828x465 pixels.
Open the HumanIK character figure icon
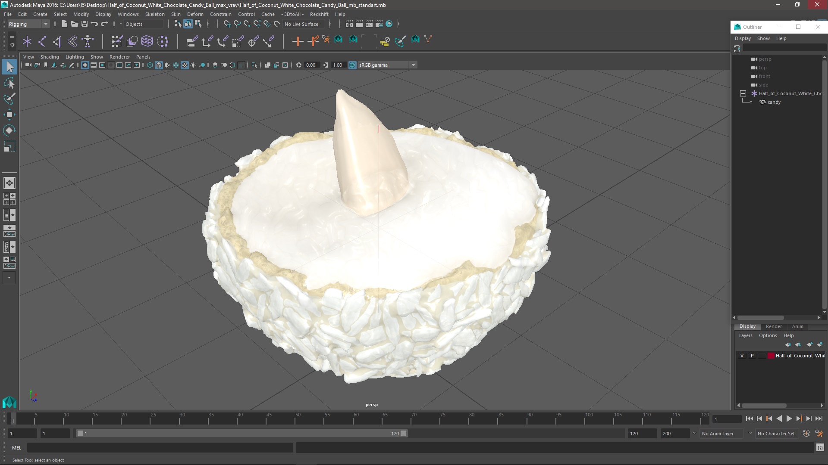pos(88,41)
